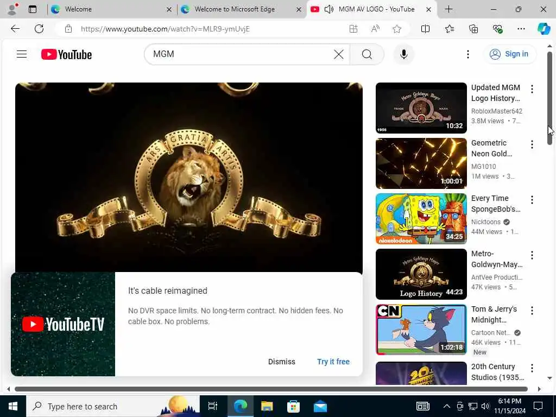Click the vertical page scrollbar thumb
The height and width of the screenshot is (417, 556).
click(549, 98)
